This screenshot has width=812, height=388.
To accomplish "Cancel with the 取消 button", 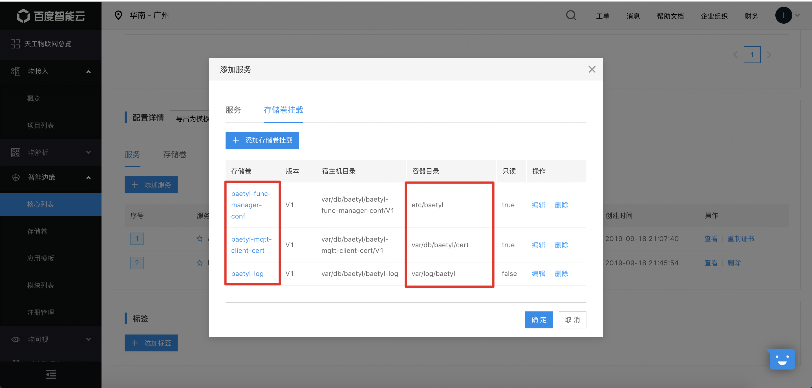I will tap(572, 320).
